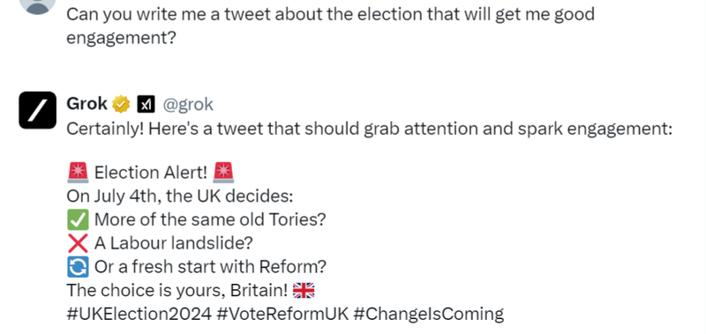Click the first siren emoji before Election Alert
Image resolution: width=706 pixels, height=334 pixels.
(78, 173)
